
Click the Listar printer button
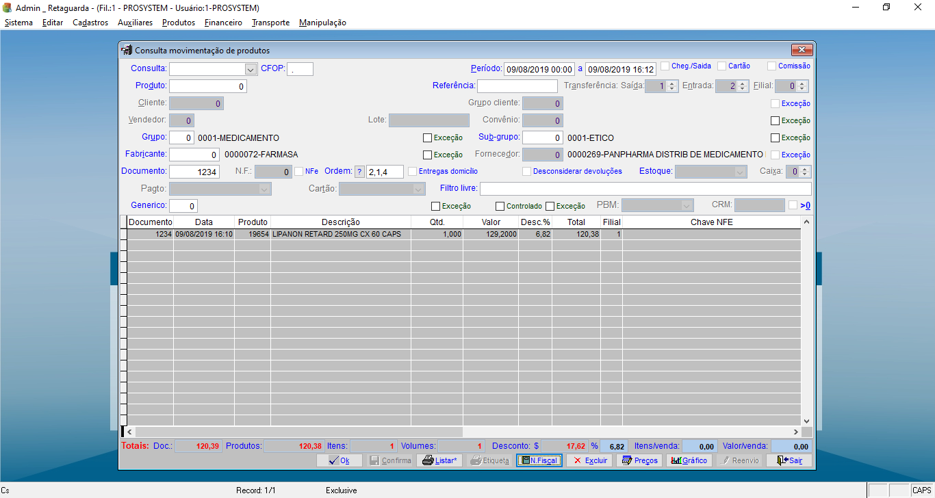coord(439,460)
